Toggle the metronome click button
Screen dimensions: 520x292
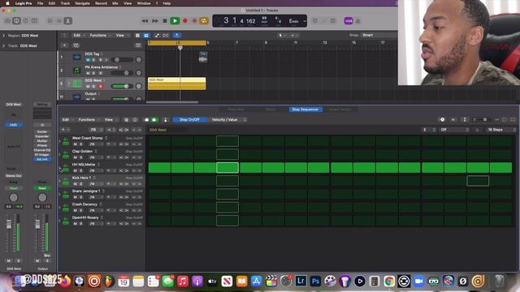[x=357, y=21]
